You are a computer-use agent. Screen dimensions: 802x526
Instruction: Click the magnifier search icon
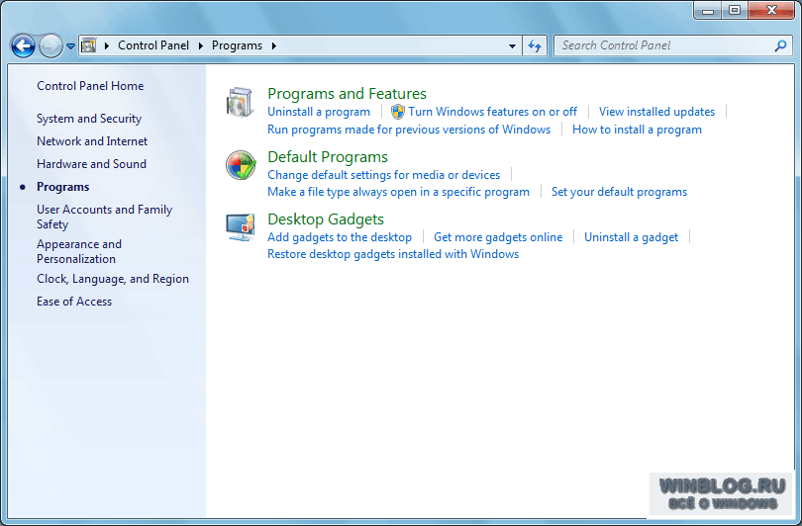(780, 45)
